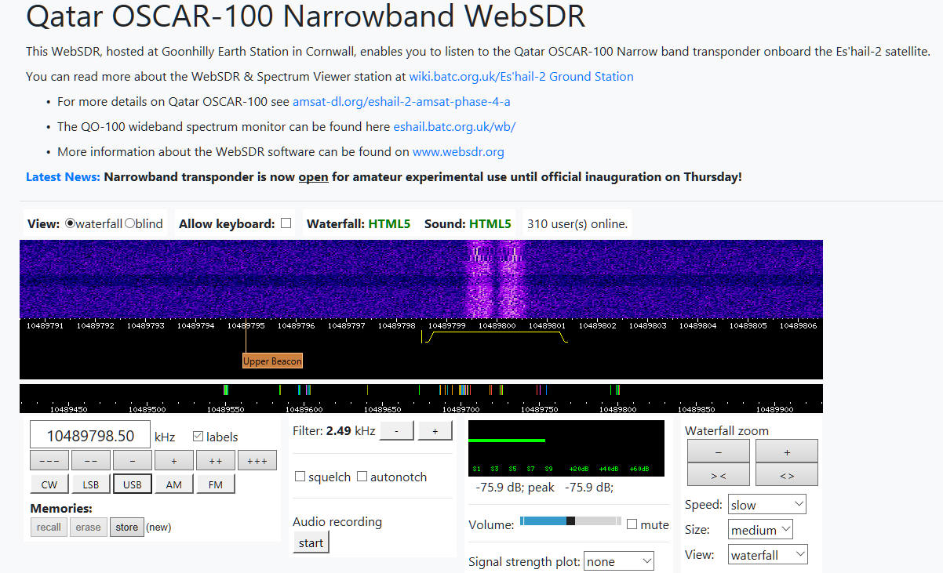
Task: Narrow the filter with the minus button
Action: 396,431
